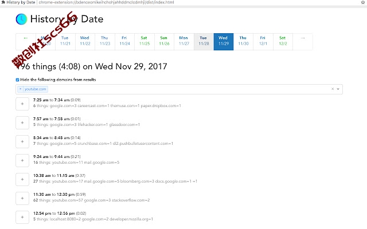Expand the 9:24 am to 9:44 am entry
This screenshot has width=367, height=229.
pos(22,160)
